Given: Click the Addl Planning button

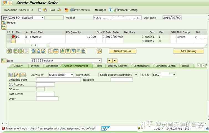Looking at the screenshot, I should click(x=188, y=51).
